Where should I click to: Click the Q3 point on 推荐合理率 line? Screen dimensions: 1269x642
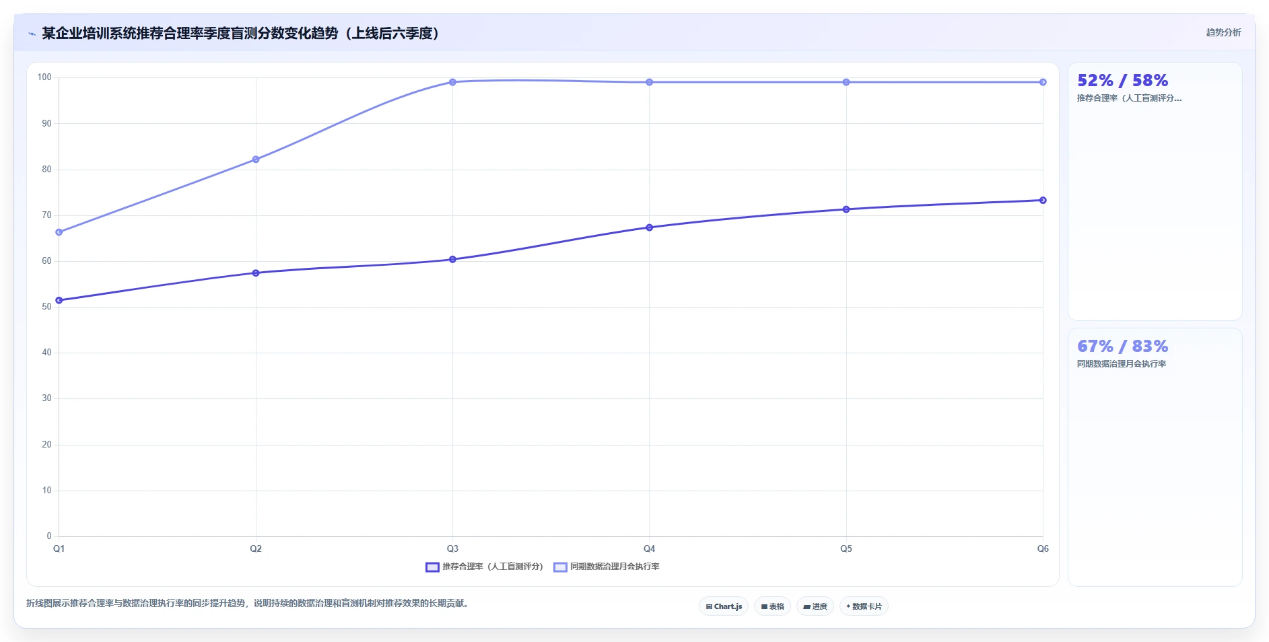(x=452, y=259)
